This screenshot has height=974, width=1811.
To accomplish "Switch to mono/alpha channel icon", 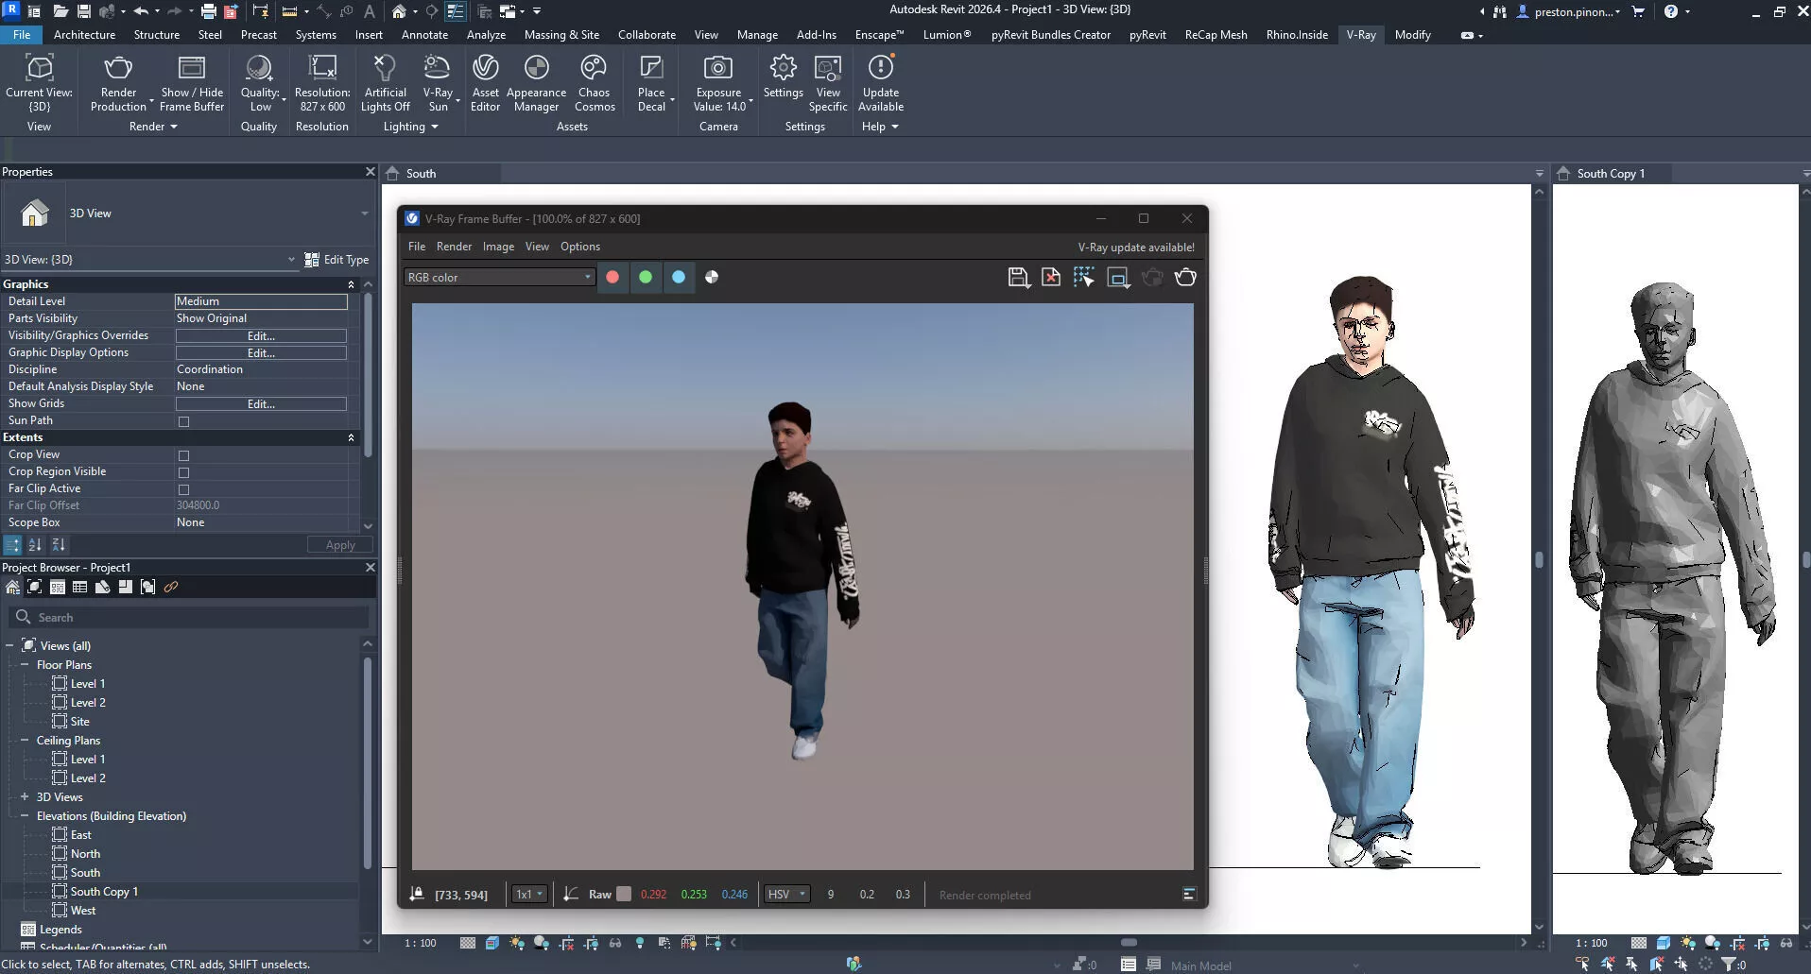I will coord(712,278).
